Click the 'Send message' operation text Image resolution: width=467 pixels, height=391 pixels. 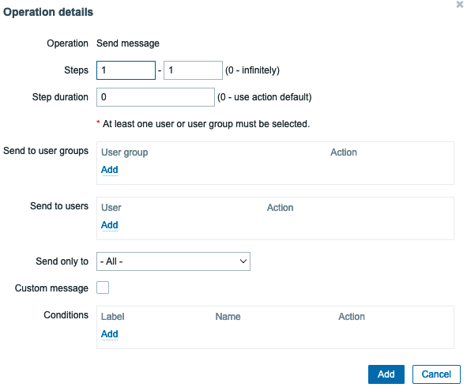(128, 43)
